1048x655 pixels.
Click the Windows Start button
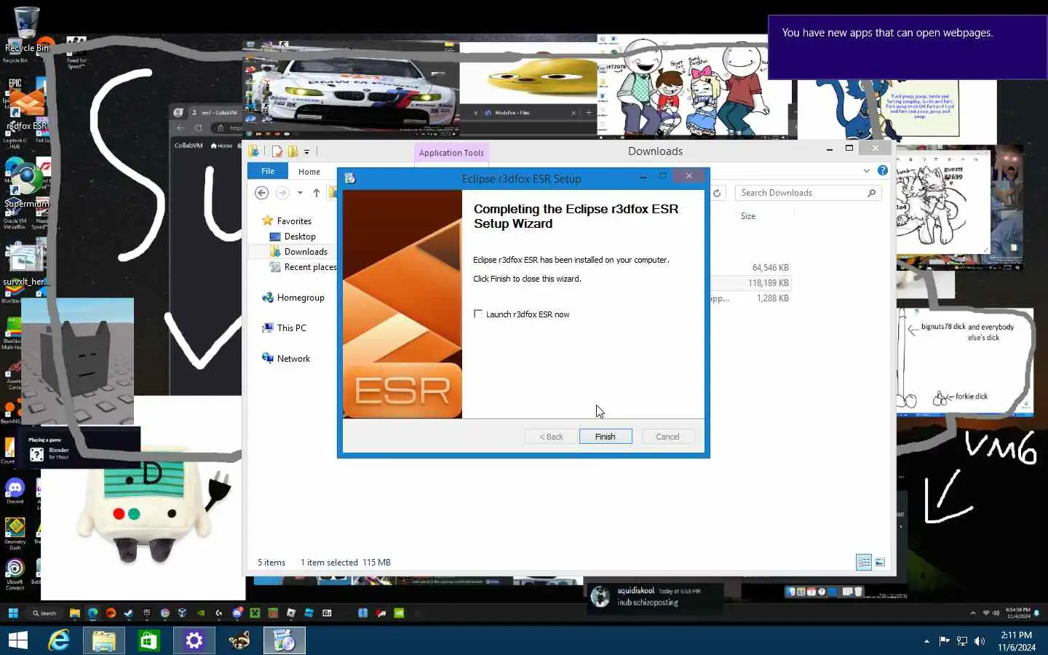[x=17, y=640]
